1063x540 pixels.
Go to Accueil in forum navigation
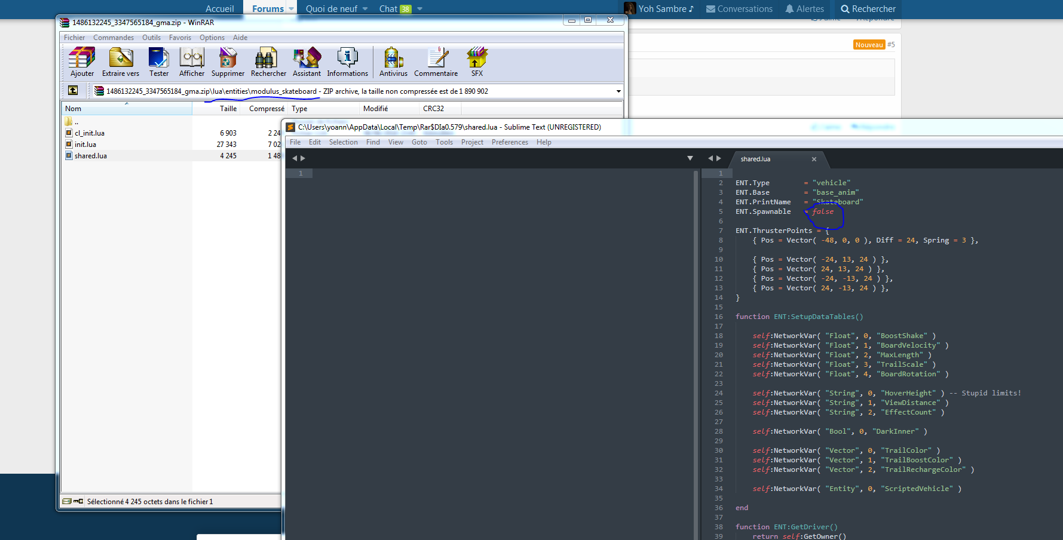click(x=219, y=9)
